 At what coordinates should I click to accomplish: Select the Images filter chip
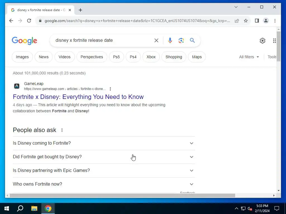coord(22,57)
